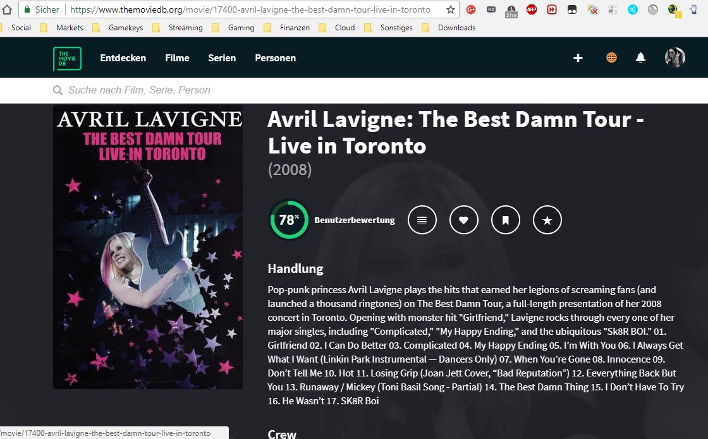Click the 'Crew' section heading
Screen dimensions: 708x439
point(282,434)
